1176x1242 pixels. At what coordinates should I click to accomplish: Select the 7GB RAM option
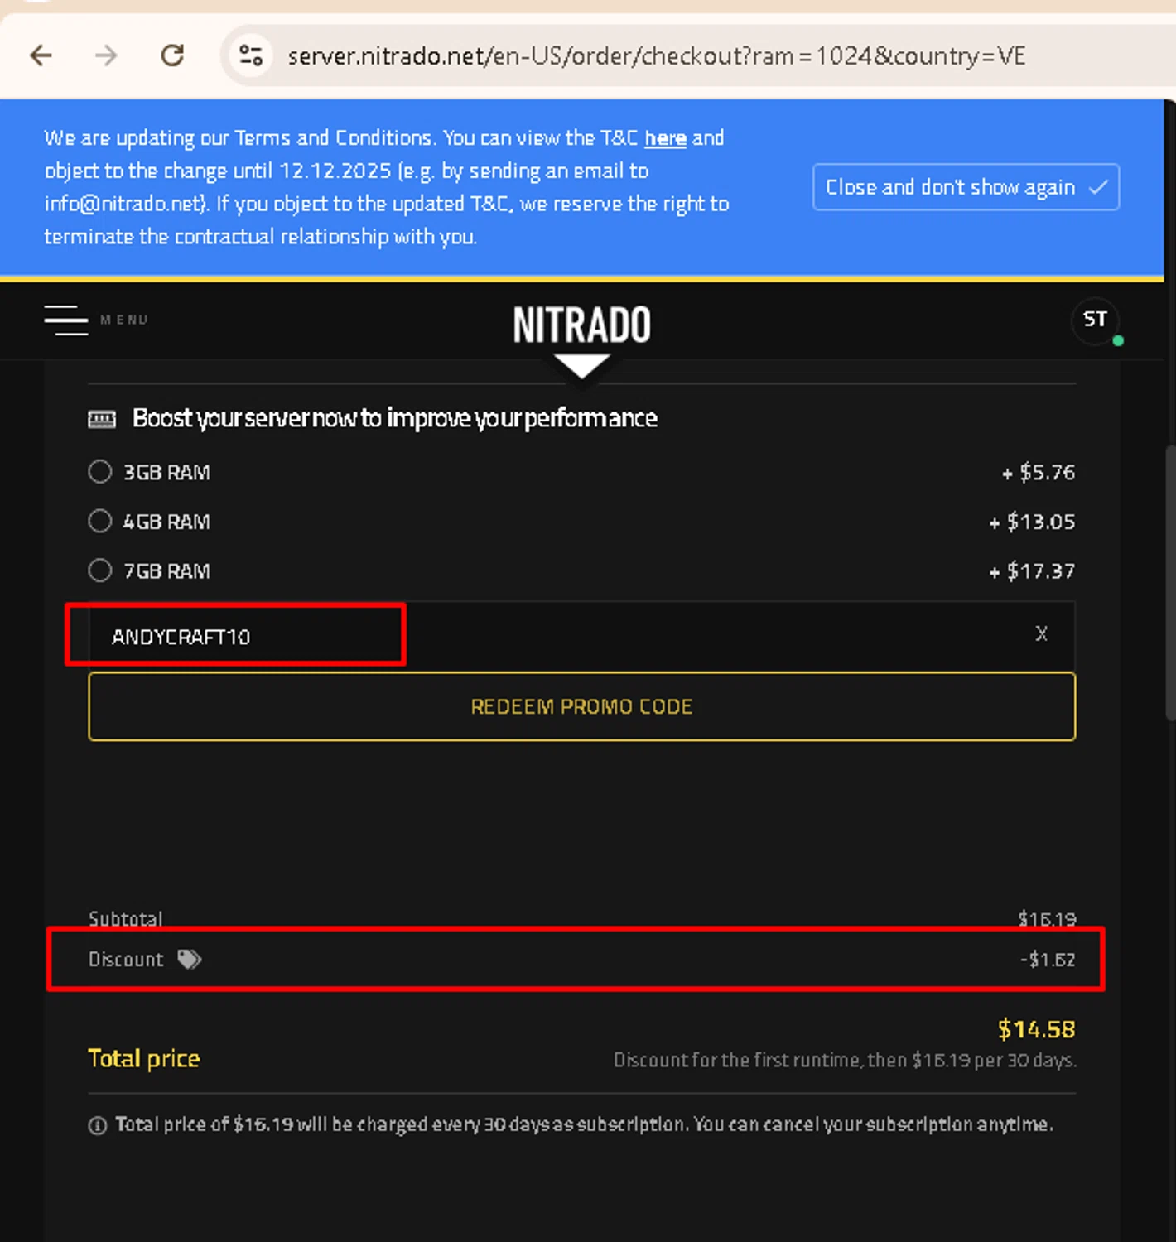(100, 570)
